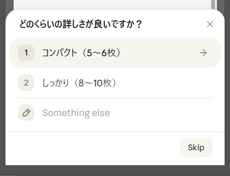
Task: Select the しっかり label text
Action: click(x=56, y=83)
